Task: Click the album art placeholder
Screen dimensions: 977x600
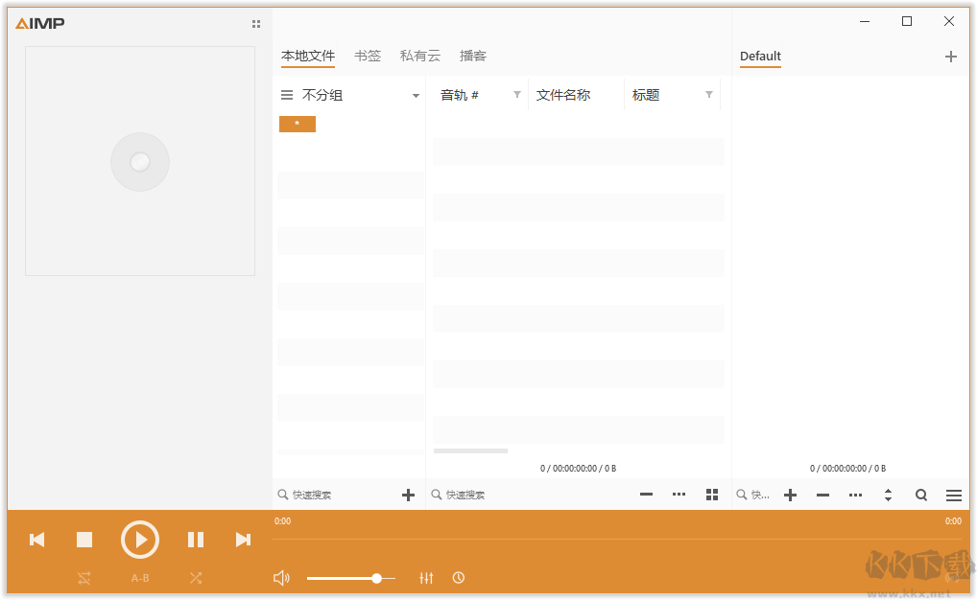Action: click(x=140, y=161)
